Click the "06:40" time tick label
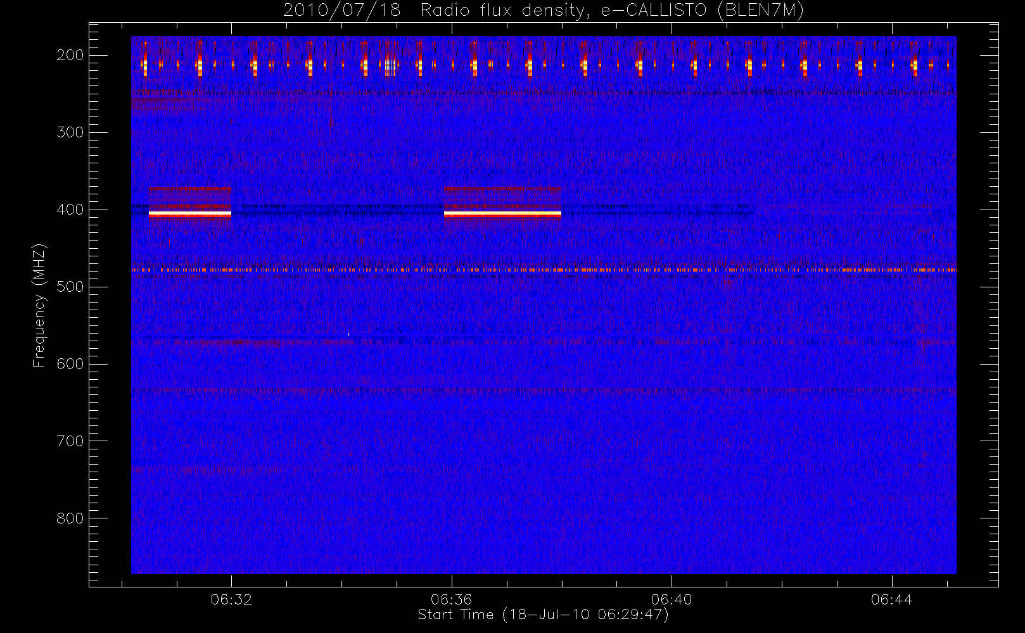1025x633 pixels. pos(672,599)
